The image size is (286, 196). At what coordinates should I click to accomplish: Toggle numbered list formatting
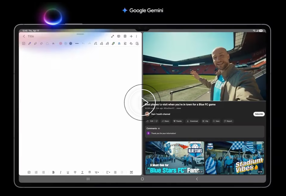[36, 172]
